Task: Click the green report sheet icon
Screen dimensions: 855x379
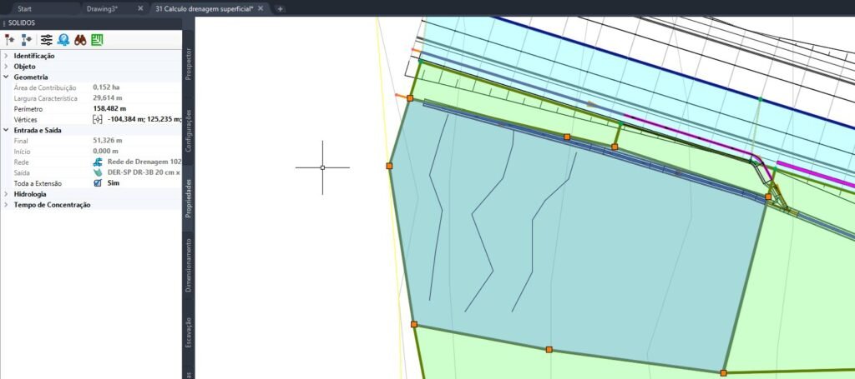Action: click(98, 39)
